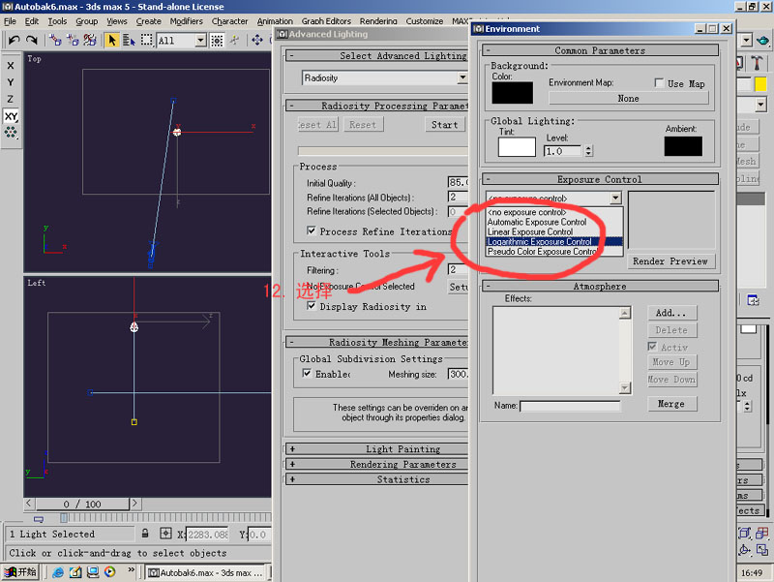Enable the Use Map checkbox
The height and width of the screenshot is (582, 774).
pos(659,83)
